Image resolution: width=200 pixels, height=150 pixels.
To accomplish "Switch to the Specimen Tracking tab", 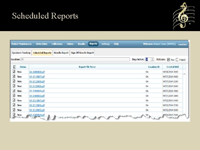I will click(21, 53).
